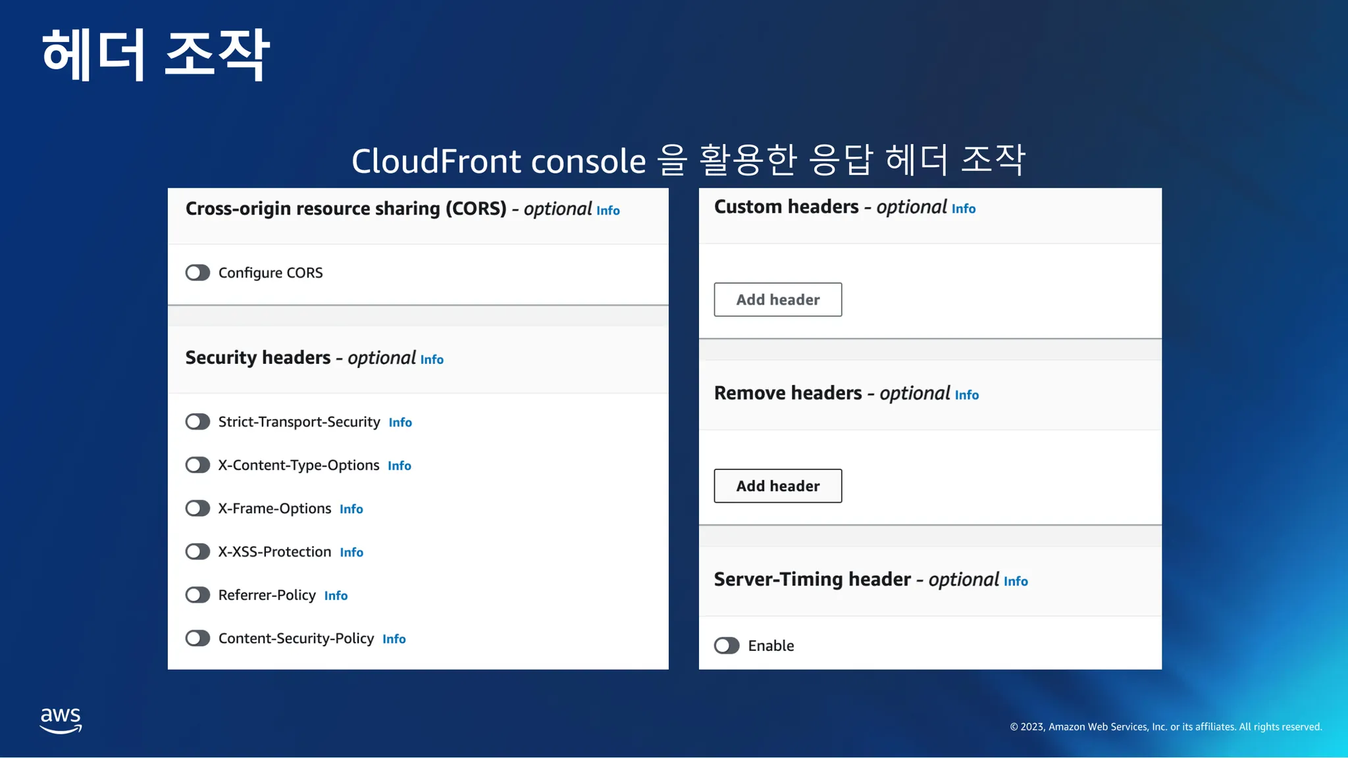Click Add header under Custom headers
Viewport: 1348px width, 758px height.
click(777, 299)
